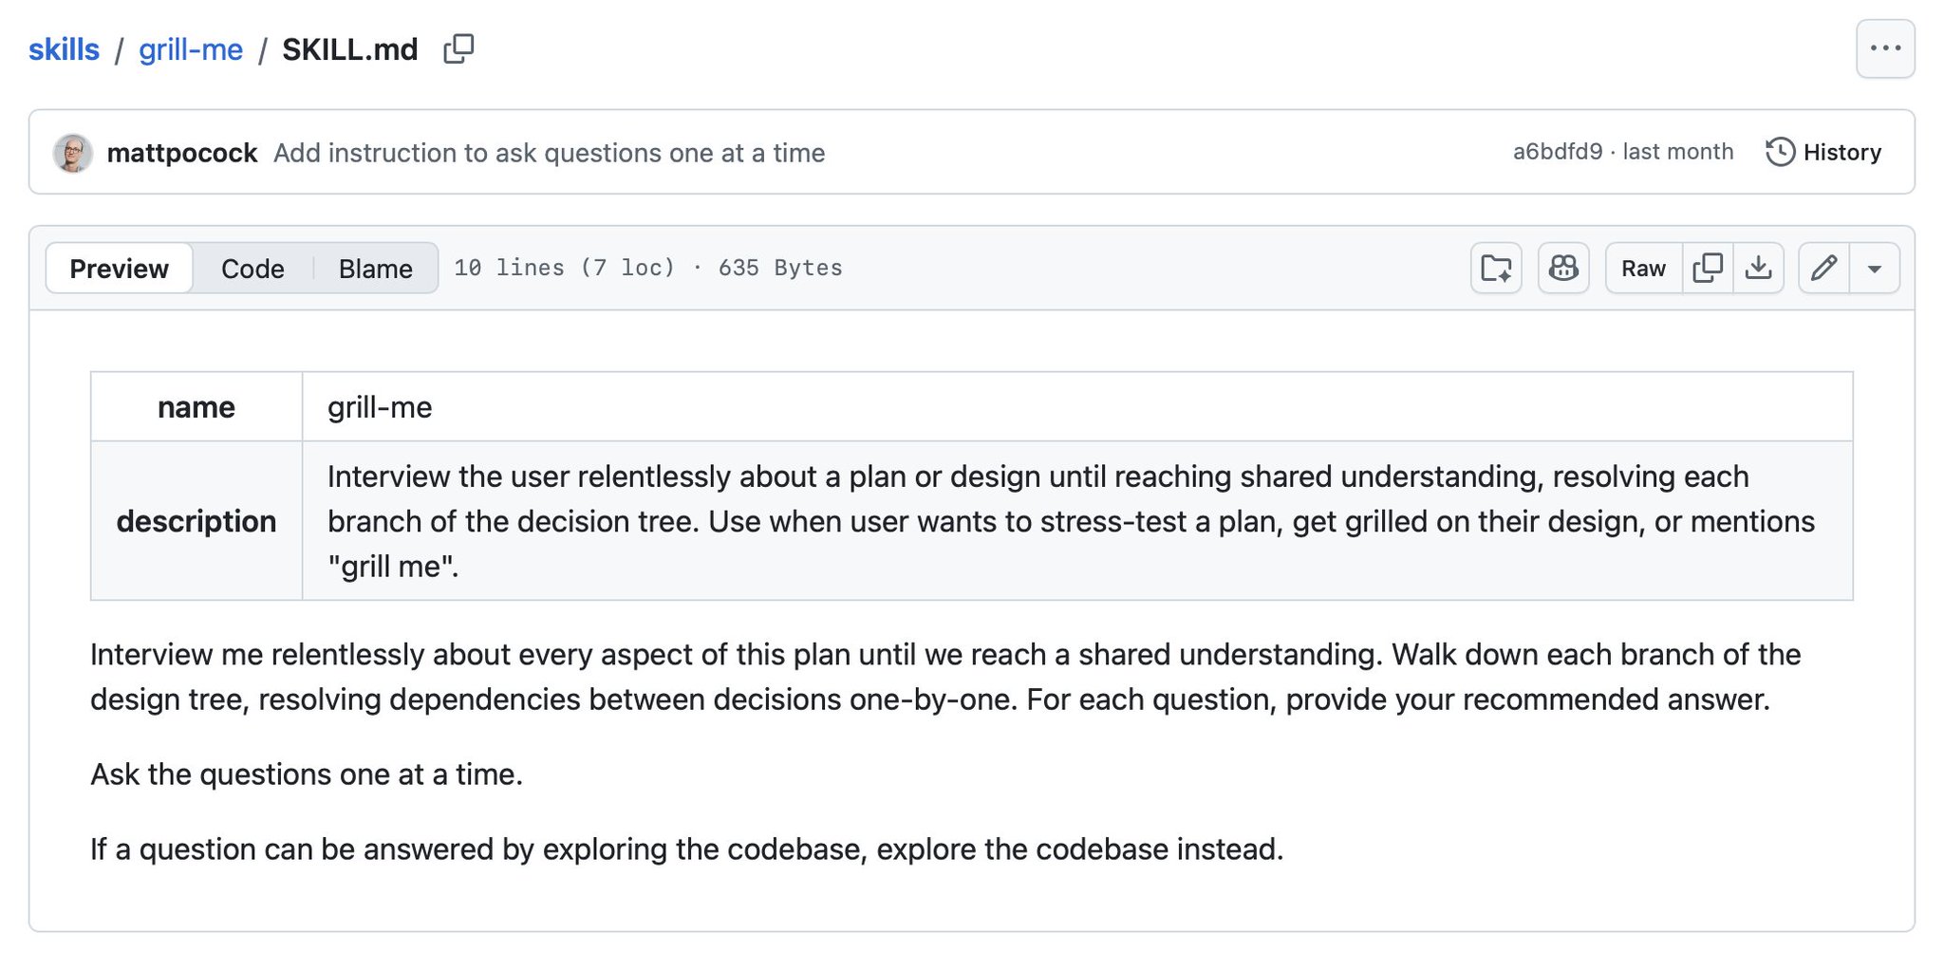
Task: Open the Raw file view
Action: tap(1643, 269)
